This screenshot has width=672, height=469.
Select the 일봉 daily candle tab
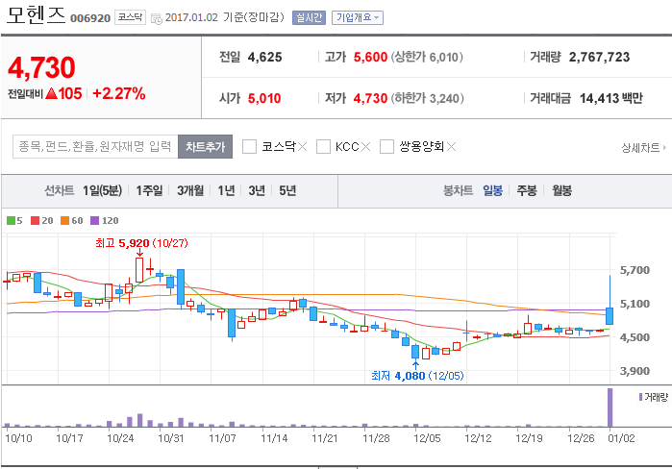coord(492,190)
